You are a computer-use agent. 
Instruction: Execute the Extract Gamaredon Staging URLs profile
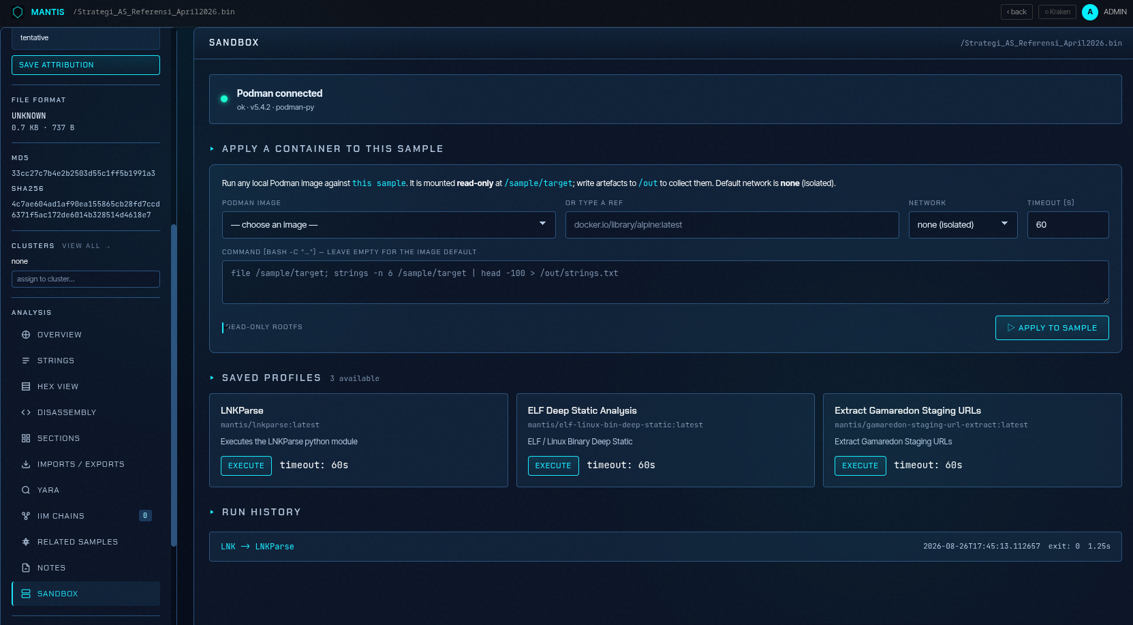pos(860,466)
